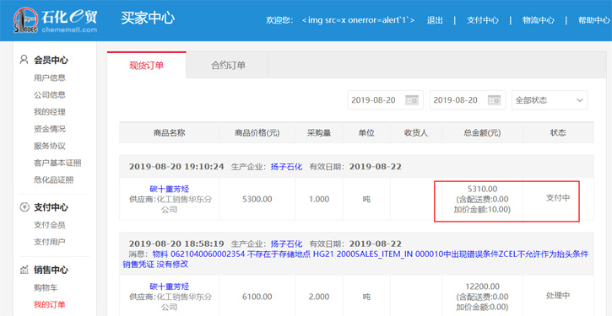The height and width of the screenshot is (316, 612).
Task: Click the username text after 欢迎您
Action: (358, 20)
